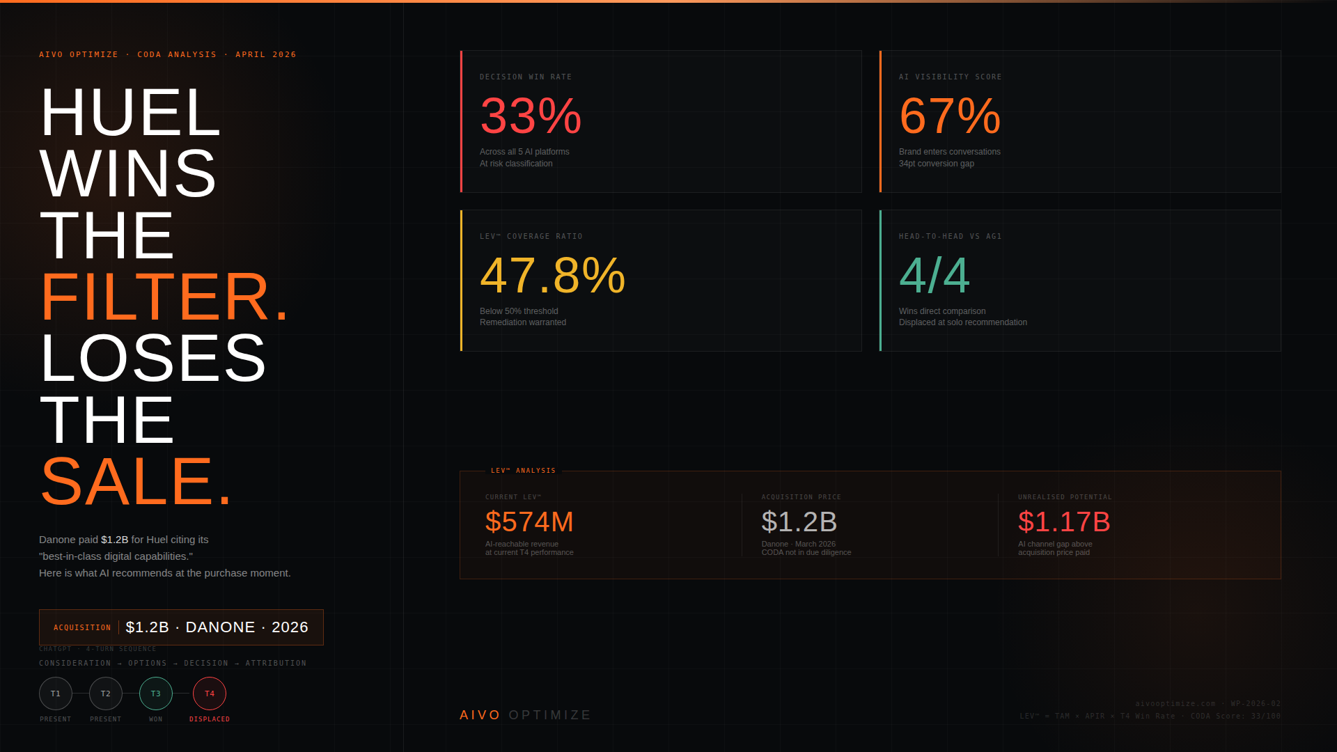Select the red 33% value

(x=531, y=116)
